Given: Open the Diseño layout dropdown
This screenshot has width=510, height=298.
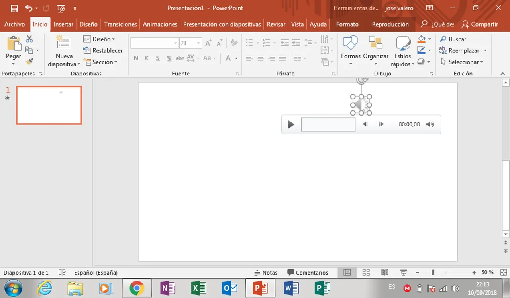Looking at the screenshot, I should (99, 39).
